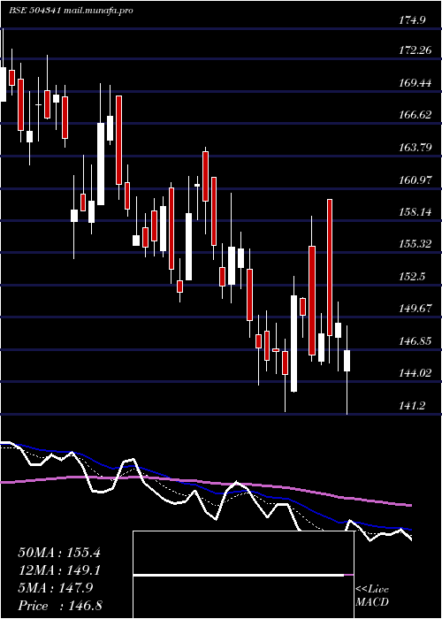Select the 144.02 price axis label
Viewport: 442px width, 619px height.
[x=415, y=373]
